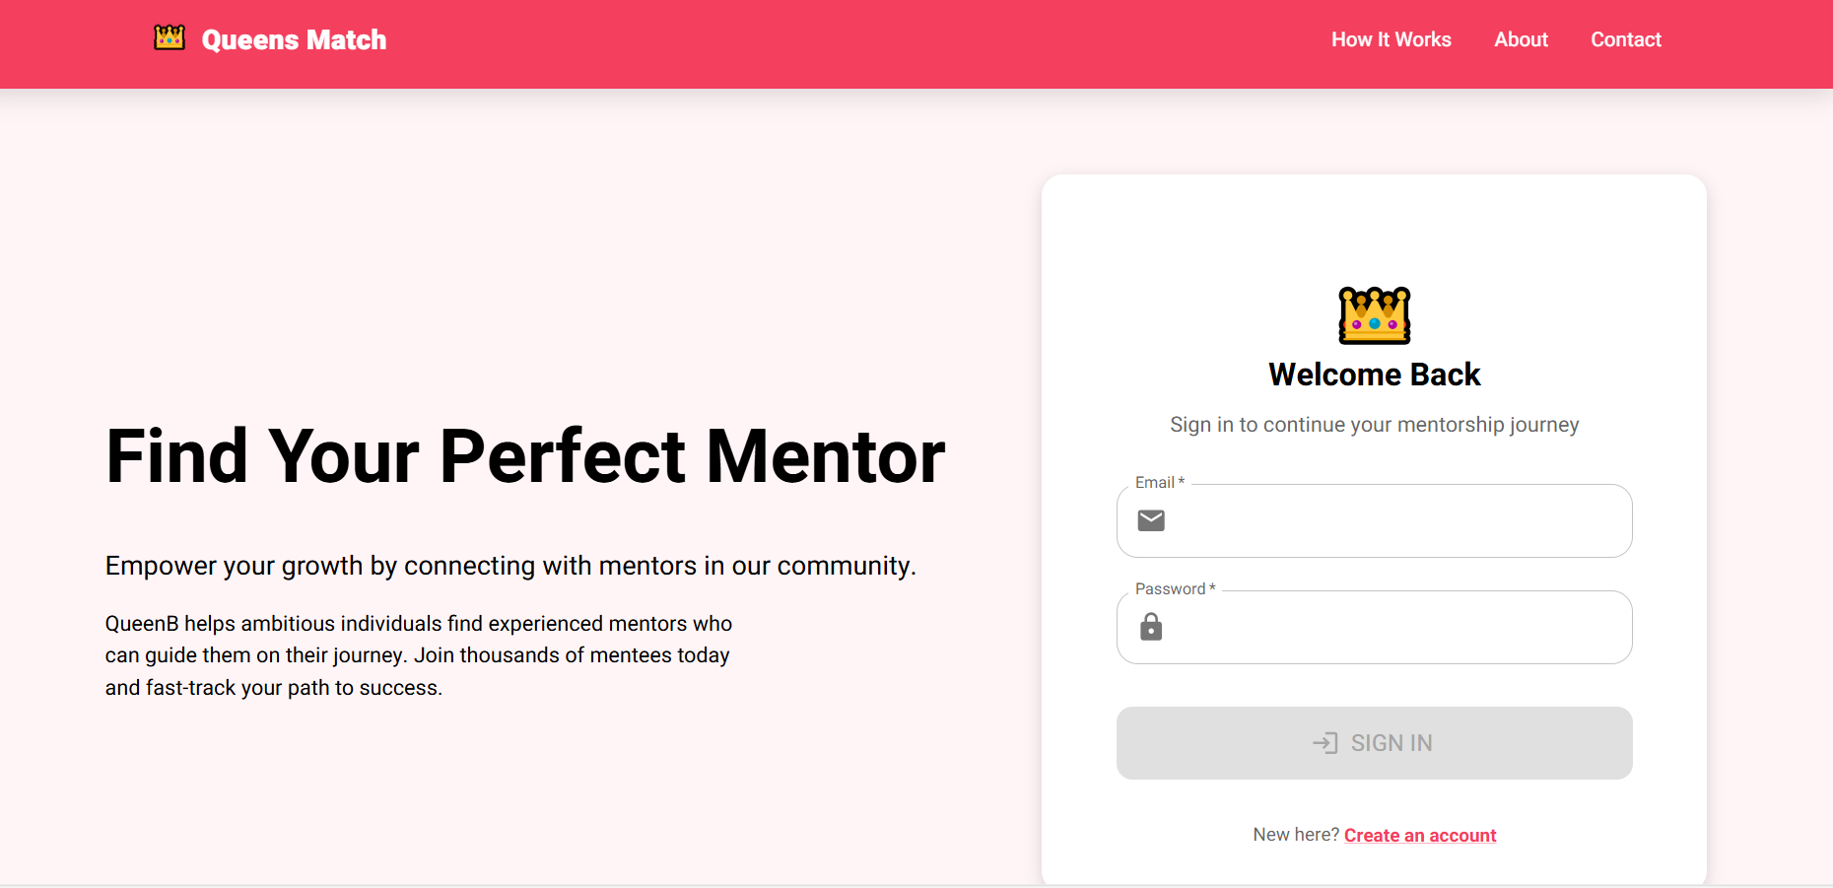
Task: Open the How It Works page
Action: click(1391, 39)
